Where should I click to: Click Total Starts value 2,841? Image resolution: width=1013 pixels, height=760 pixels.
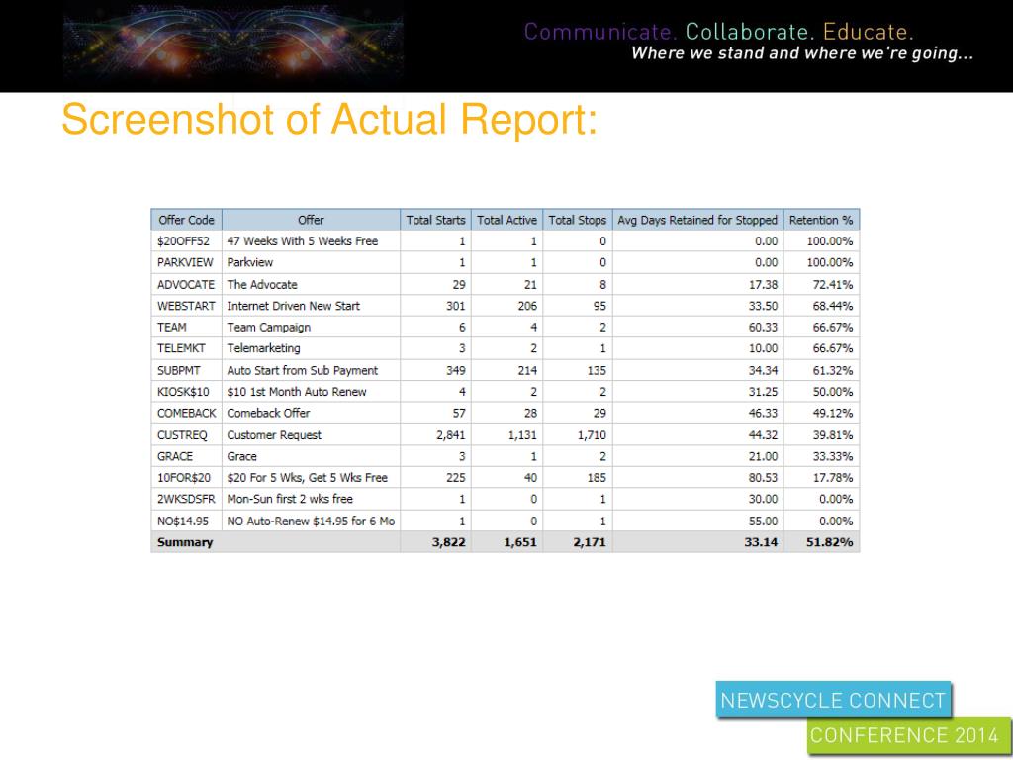tap(451, 435)
